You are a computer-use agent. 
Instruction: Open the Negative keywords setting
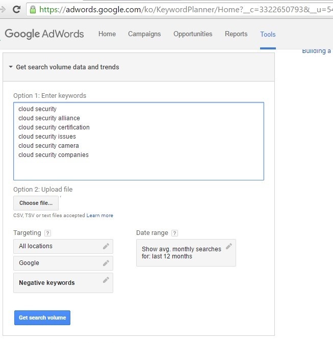coord(63,283)
